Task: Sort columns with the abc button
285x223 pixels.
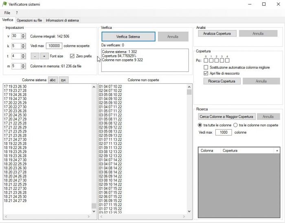Action: click(53, 80)
